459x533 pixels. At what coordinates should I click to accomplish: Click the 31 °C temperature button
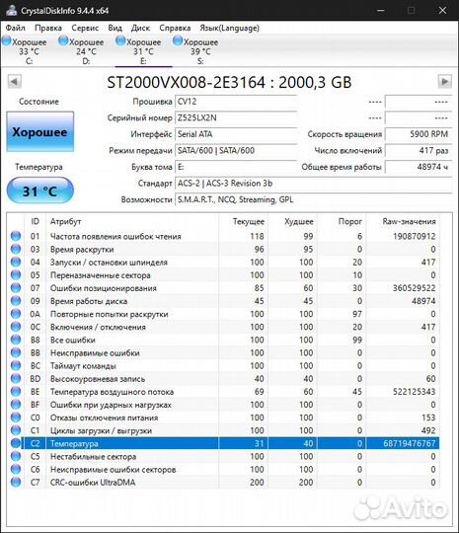coord(40,191)
